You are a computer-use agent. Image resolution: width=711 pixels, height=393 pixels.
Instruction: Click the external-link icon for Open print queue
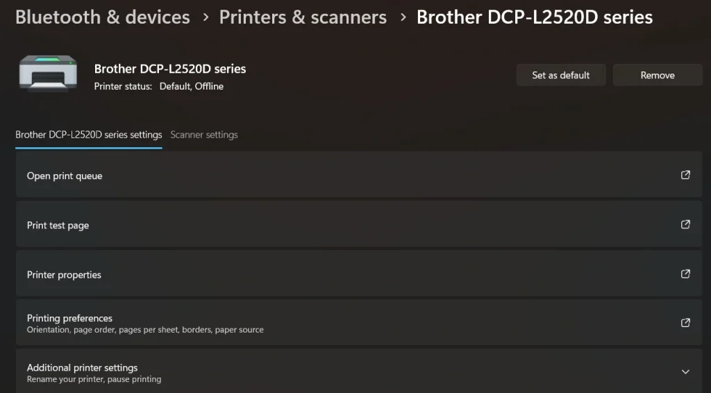685,175
